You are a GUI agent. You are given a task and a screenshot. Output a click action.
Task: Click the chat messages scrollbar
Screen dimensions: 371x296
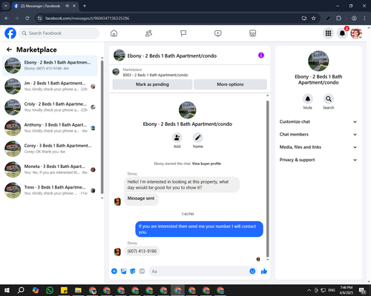point(267,179)
